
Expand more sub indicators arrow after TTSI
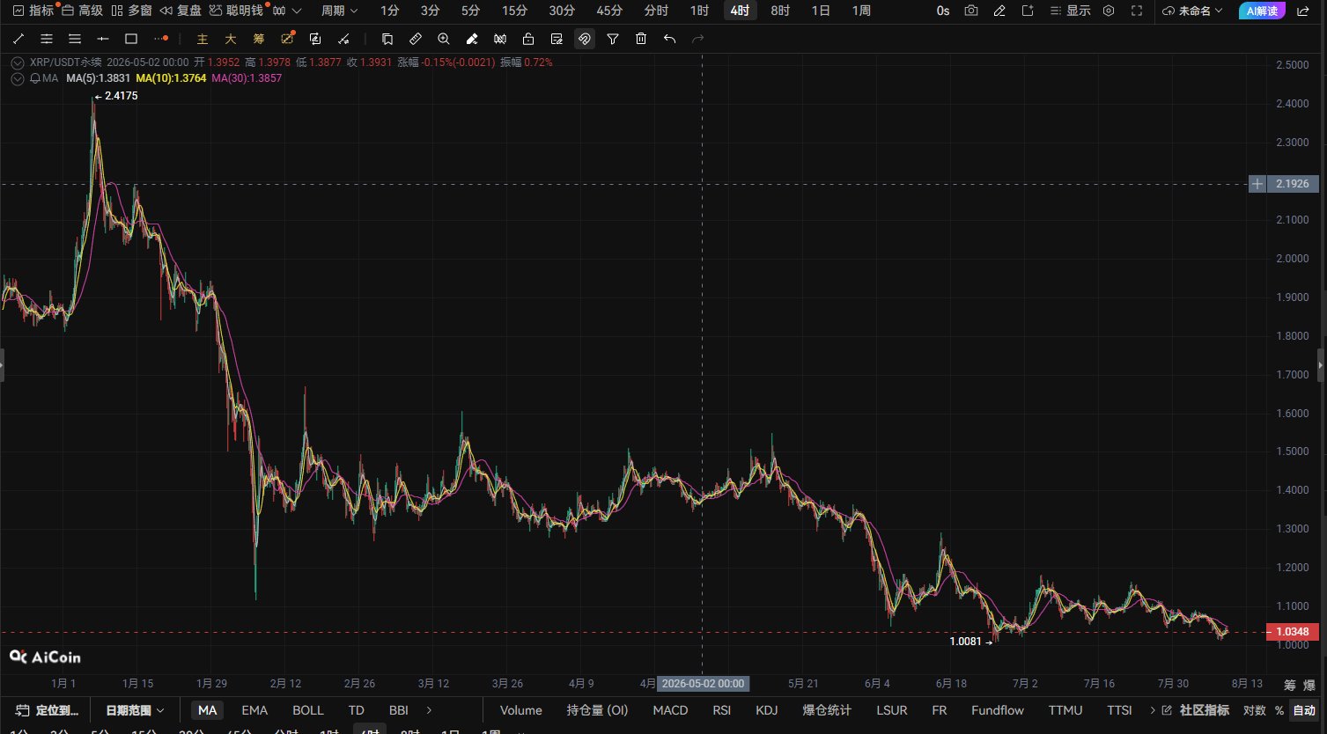coord(1153,710)
